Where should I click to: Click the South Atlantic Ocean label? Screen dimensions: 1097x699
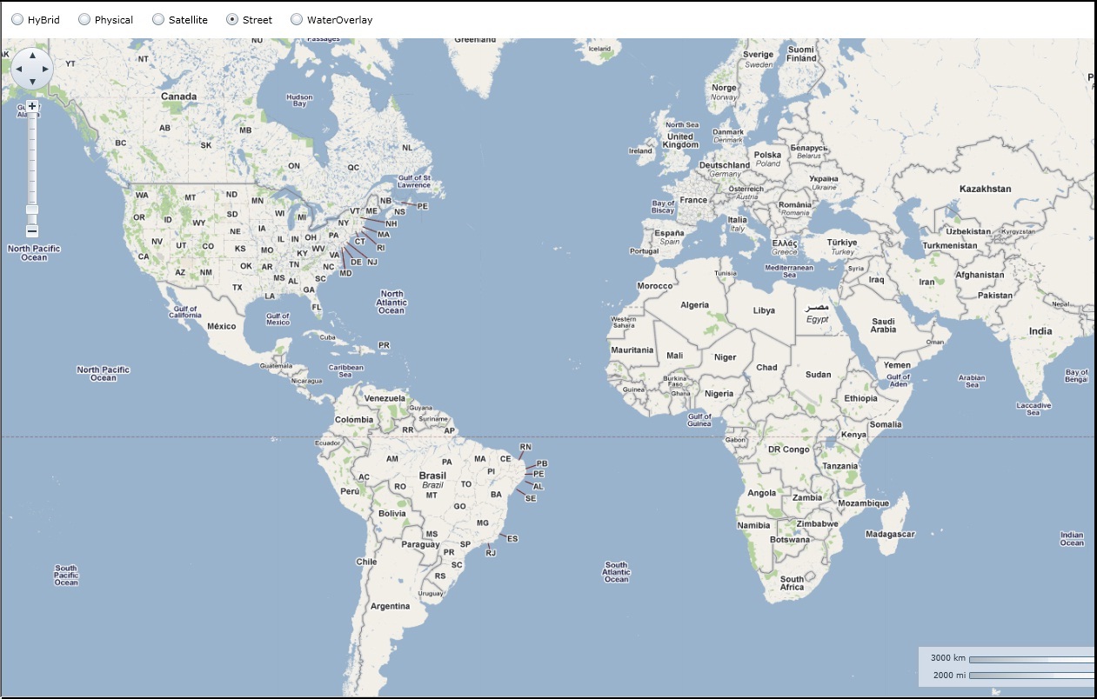pos(616,572)
